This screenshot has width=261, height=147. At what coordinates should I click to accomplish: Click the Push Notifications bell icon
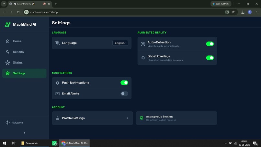coord(57,83)
